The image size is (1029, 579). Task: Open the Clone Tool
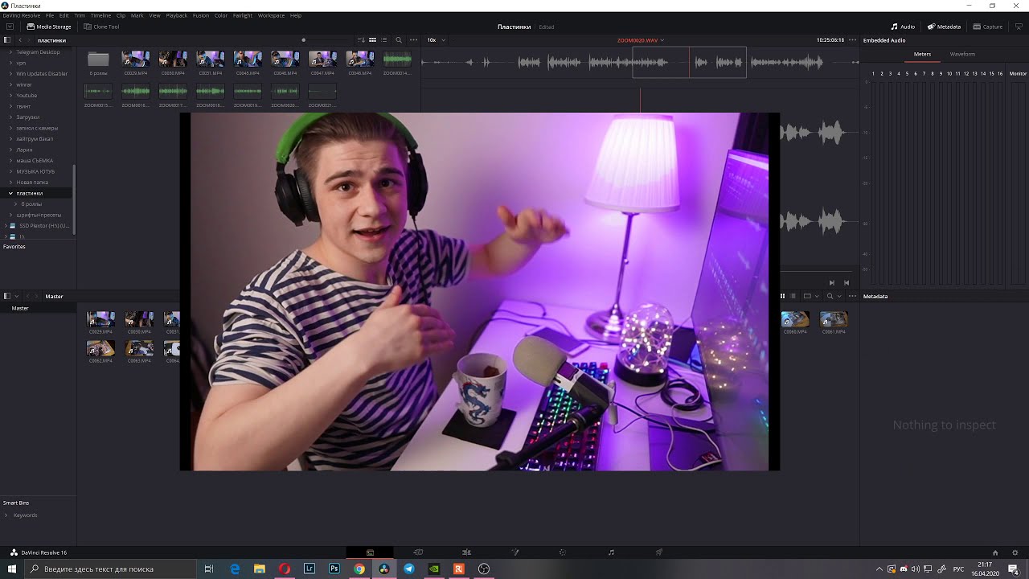pyautogui.click(x=100, y=27)
